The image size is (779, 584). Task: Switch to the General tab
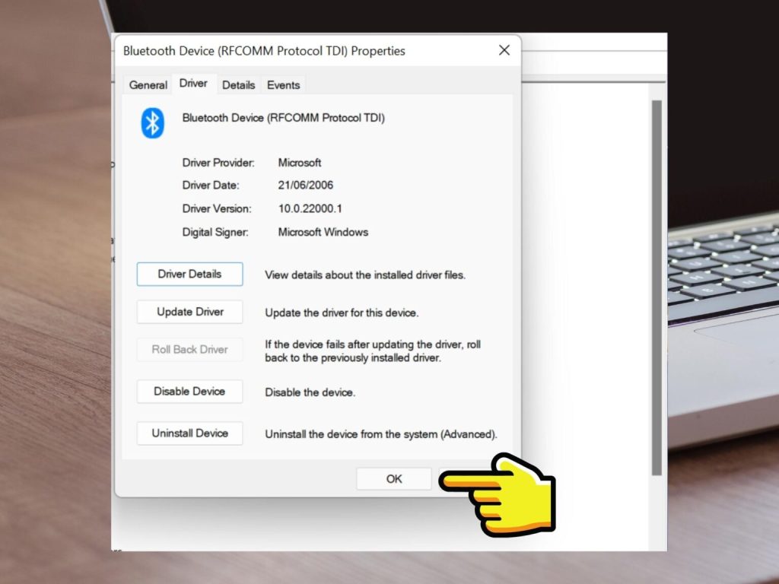(x=148, y=85)
